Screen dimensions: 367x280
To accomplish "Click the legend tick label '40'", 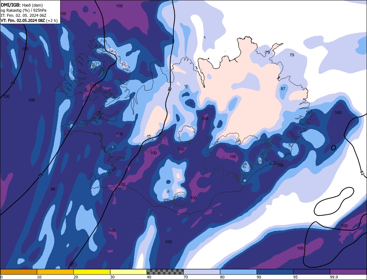I will point(149,277).
